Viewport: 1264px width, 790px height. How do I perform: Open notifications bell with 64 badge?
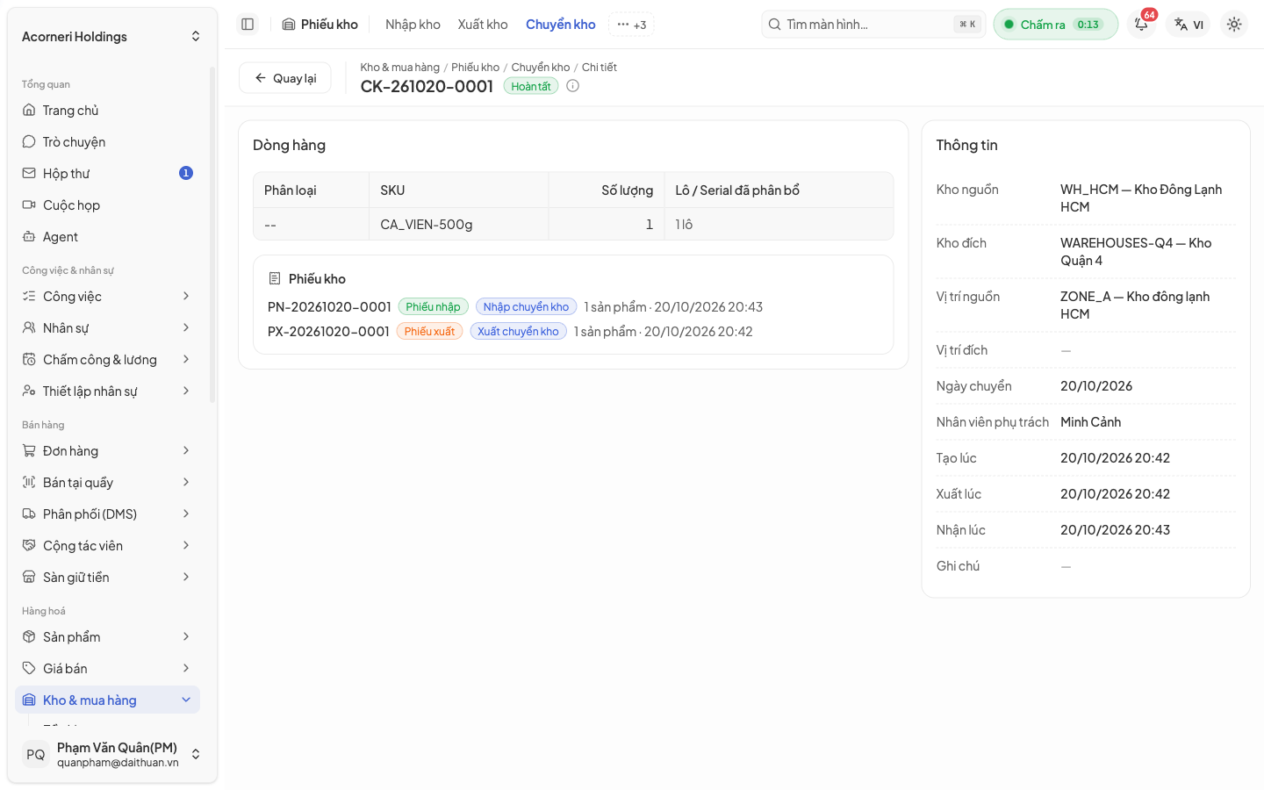pyautogui.click(x=1141, y=25)
